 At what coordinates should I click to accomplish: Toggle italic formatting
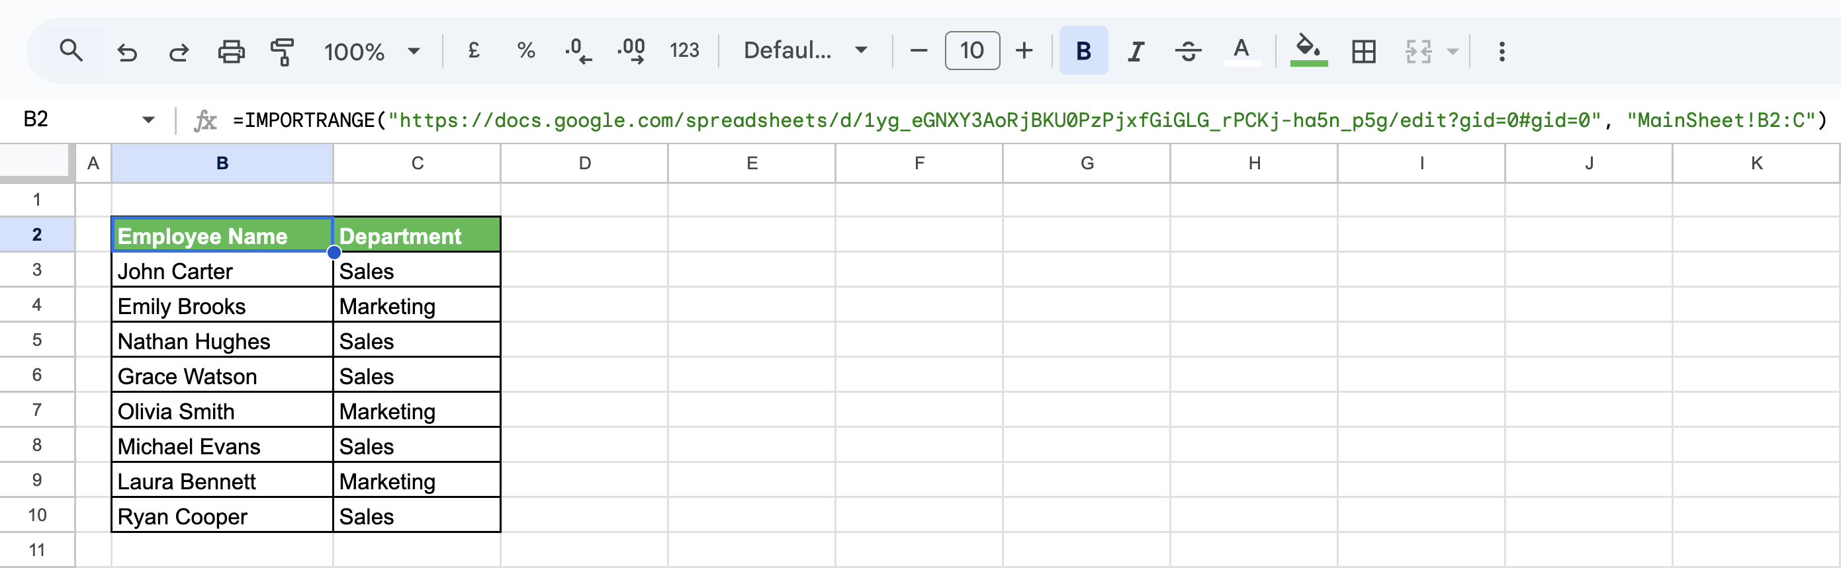click(1136, 52)
